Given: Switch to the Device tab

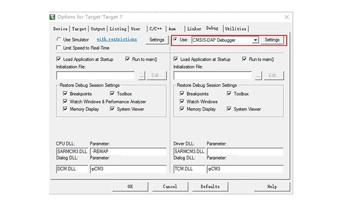Looking at the screenshot, I should (x=60, y=29).
